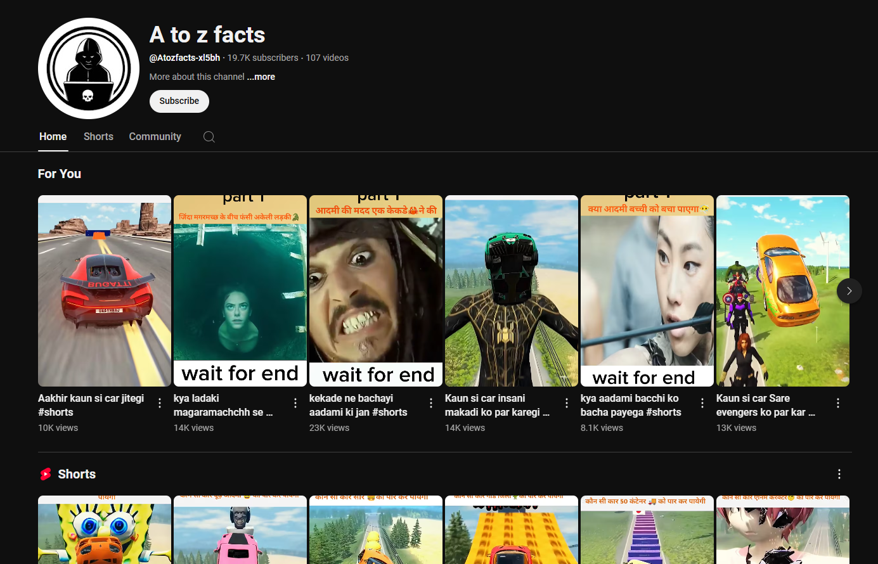
Task: Open options menu for Kaun si car Sare evengers
Action: tap(838, 403)
